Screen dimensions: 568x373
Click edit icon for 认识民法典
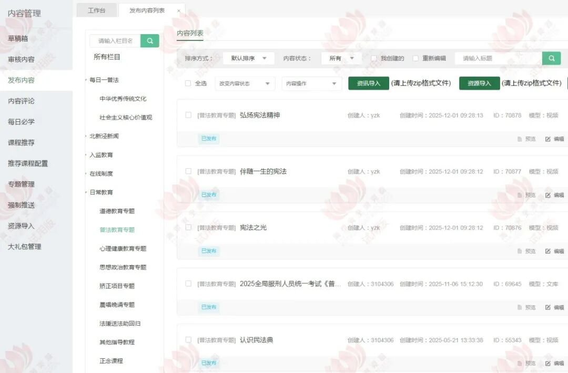548,364
